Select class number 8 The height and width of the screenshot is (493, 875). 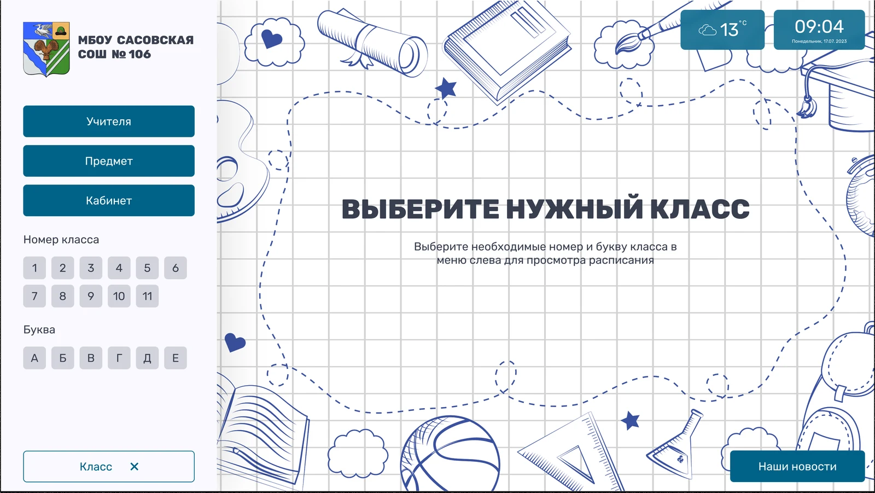pos(63,296)
